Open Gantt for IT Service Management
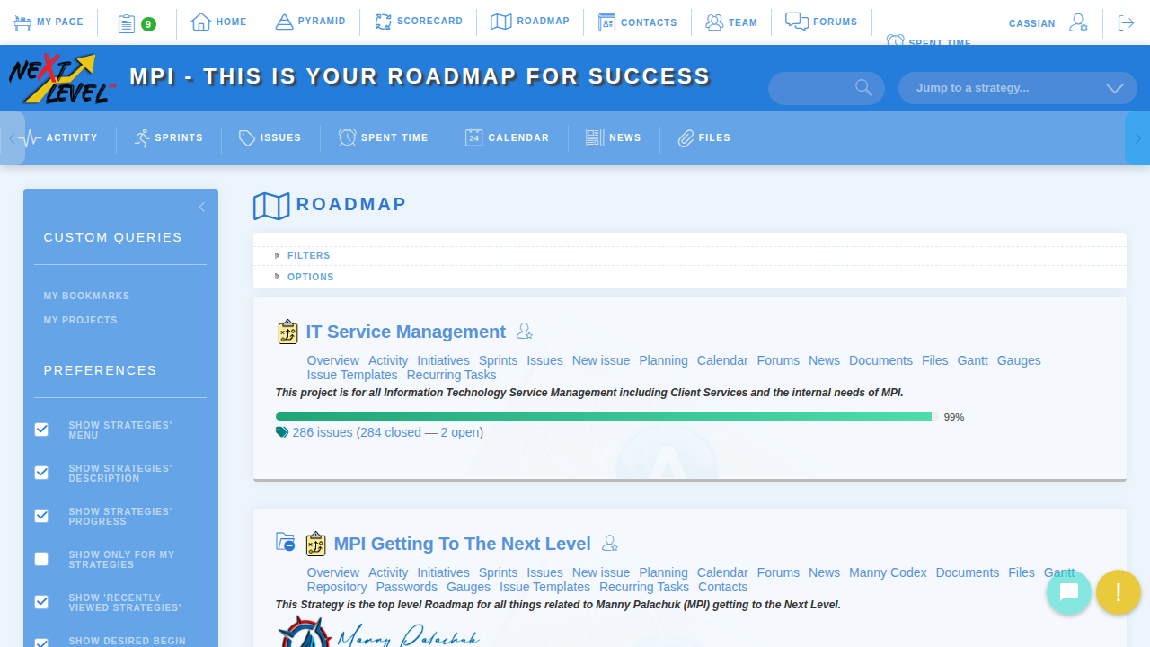The height and width of the screenshot is (647, 1150). click(973, 360)
